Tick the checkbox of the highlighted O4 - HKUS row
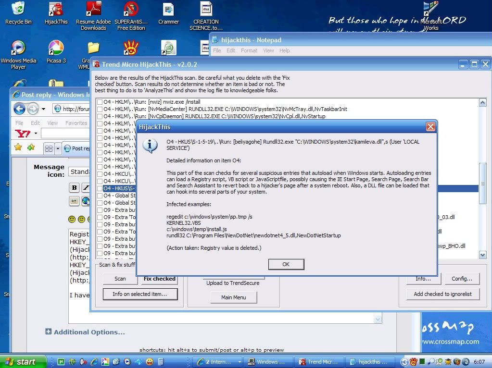492x368 pixels. [x=100, y=188]
